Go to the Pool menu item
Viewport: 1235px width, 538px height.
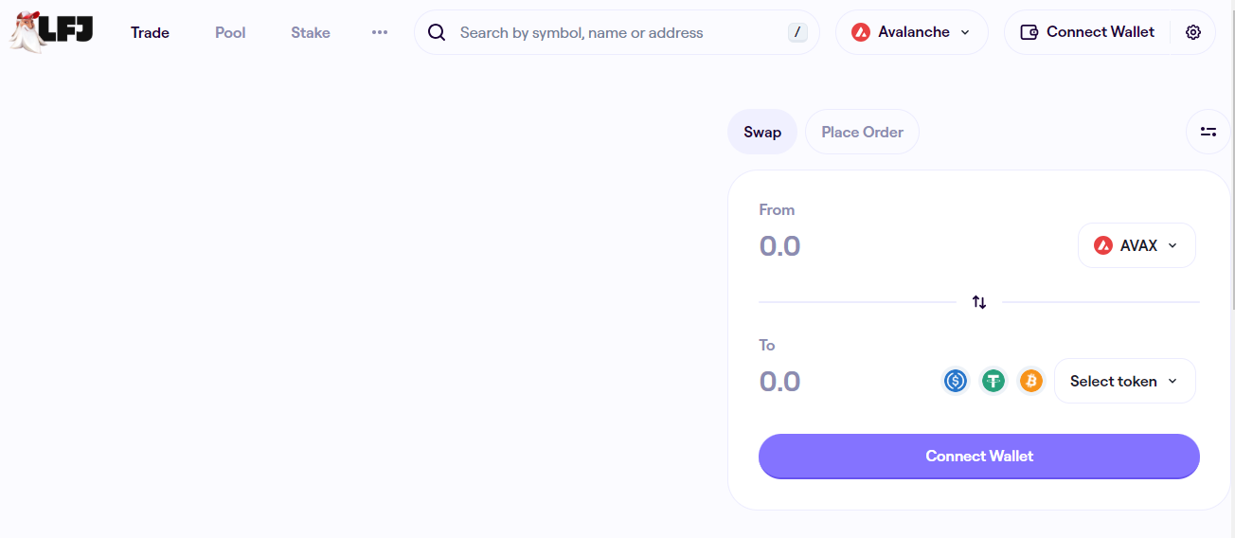(230, 32)
